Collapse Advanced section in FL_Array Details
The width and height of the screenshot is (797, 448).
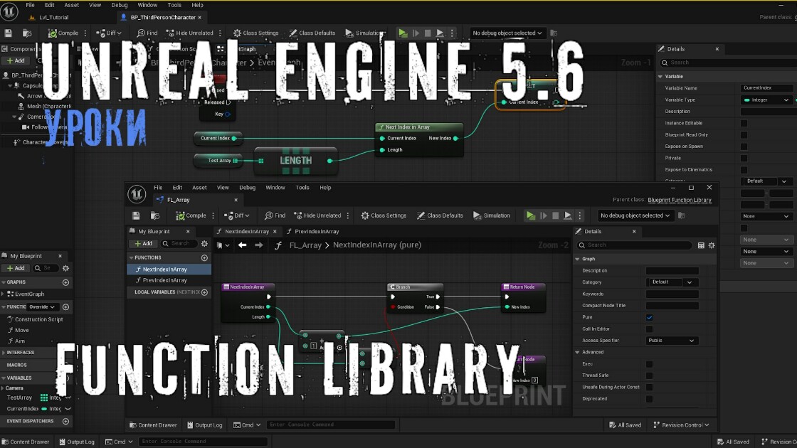[577, 352]
